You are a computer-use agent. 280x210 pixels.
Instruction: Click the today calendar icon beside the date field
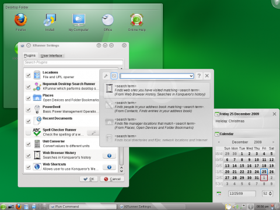point(219,194)
